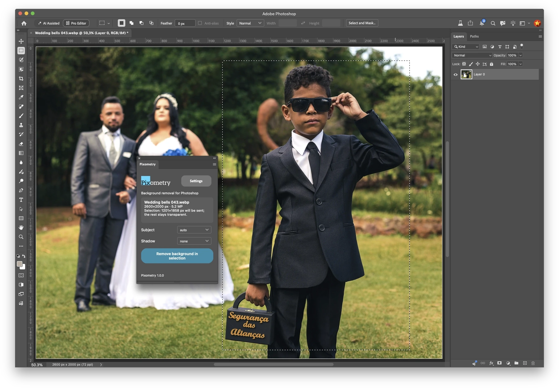Add layer mask from Layers panel
This screenshot has height=388, width=559.
499,363
